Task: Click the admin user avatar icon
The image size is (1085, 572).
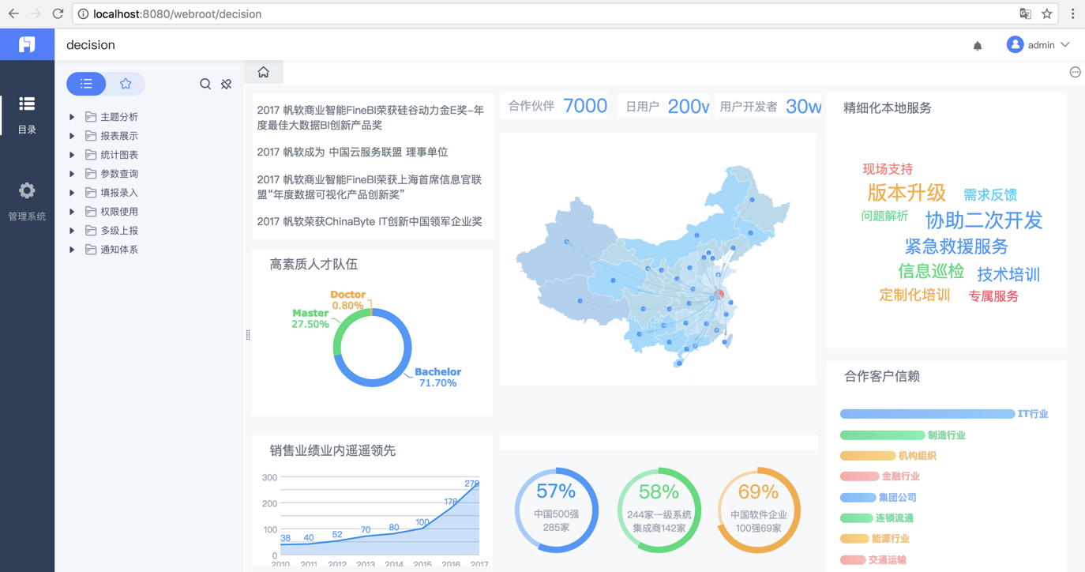Action: click(x=1015, y=45)
